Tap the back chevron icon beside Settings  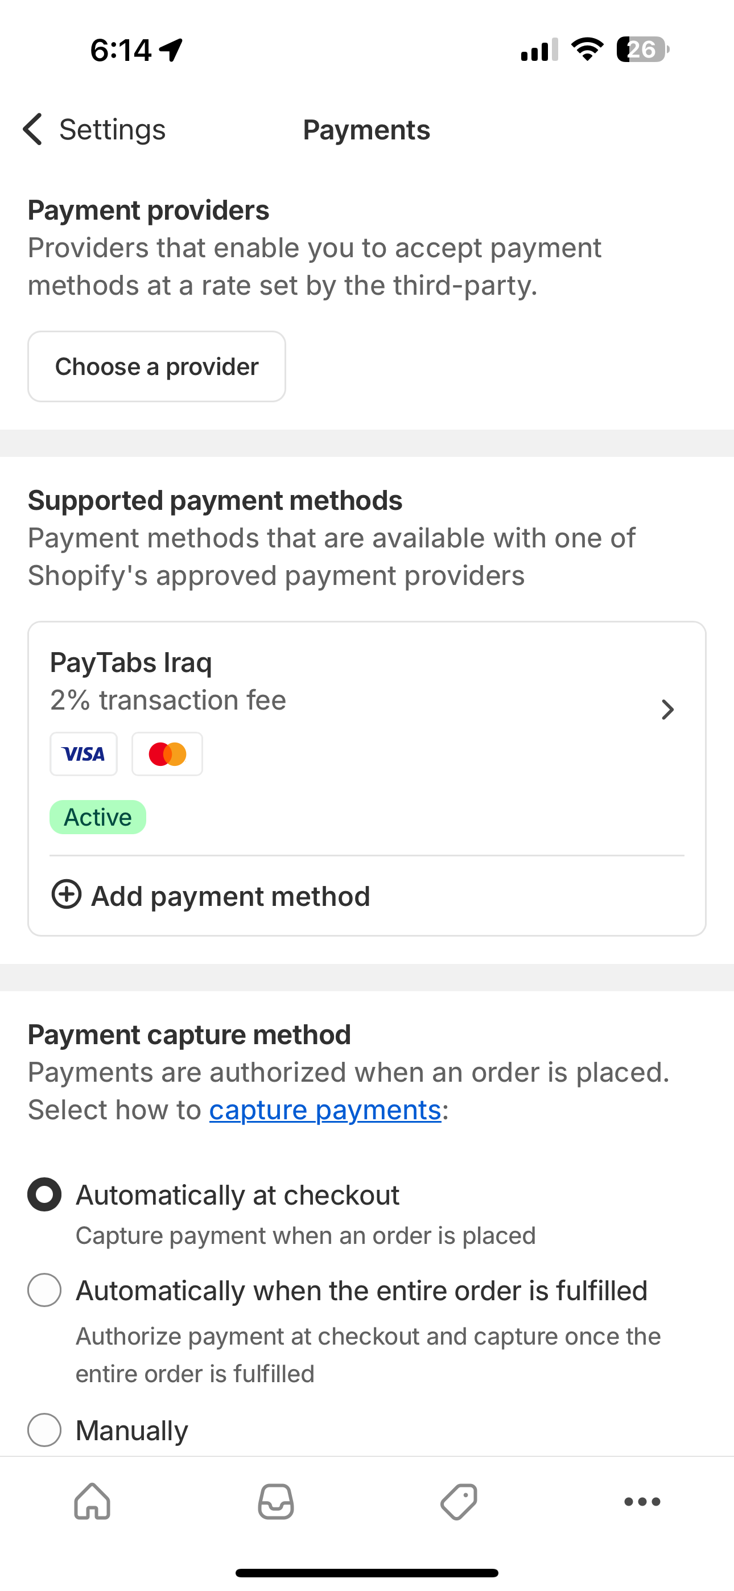click(x=32, y=129)
